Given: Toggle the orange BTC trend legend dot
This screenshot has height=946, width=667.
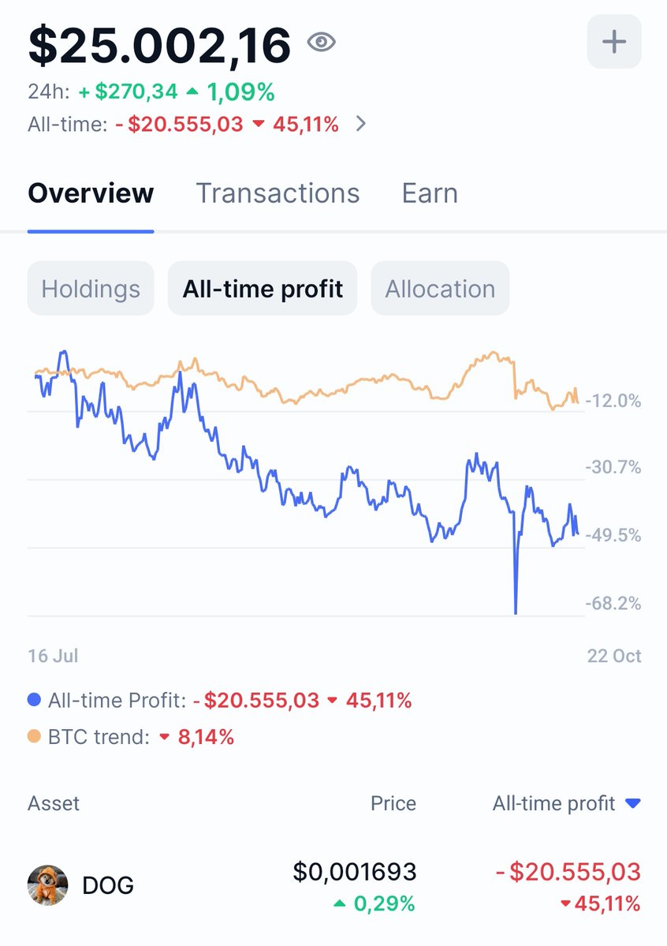Looking at the screenshot, I should 34,738.
